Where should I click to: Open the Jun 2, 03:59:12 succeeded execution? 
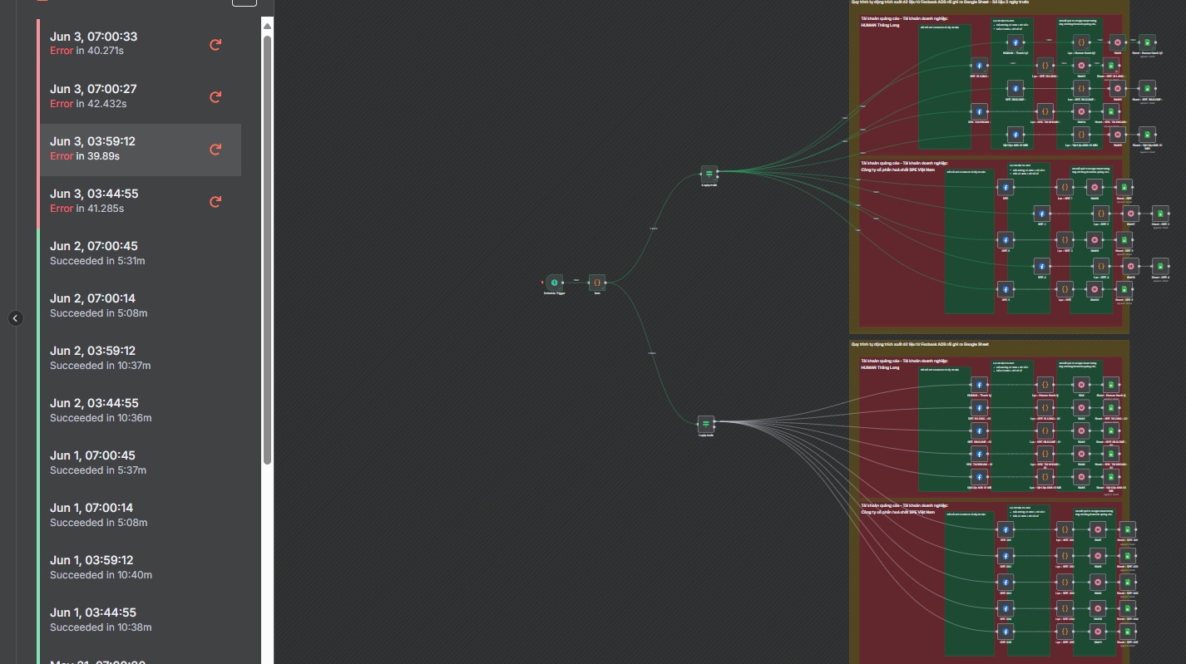click(x=140, y=358)
